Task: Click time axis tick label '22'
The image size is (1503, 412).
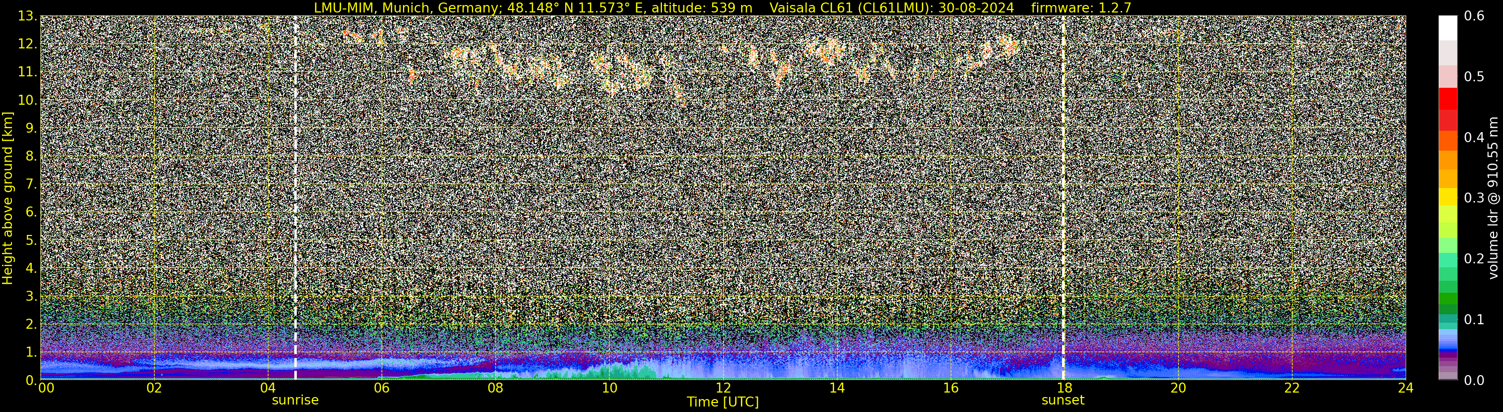Action: 1292,388
